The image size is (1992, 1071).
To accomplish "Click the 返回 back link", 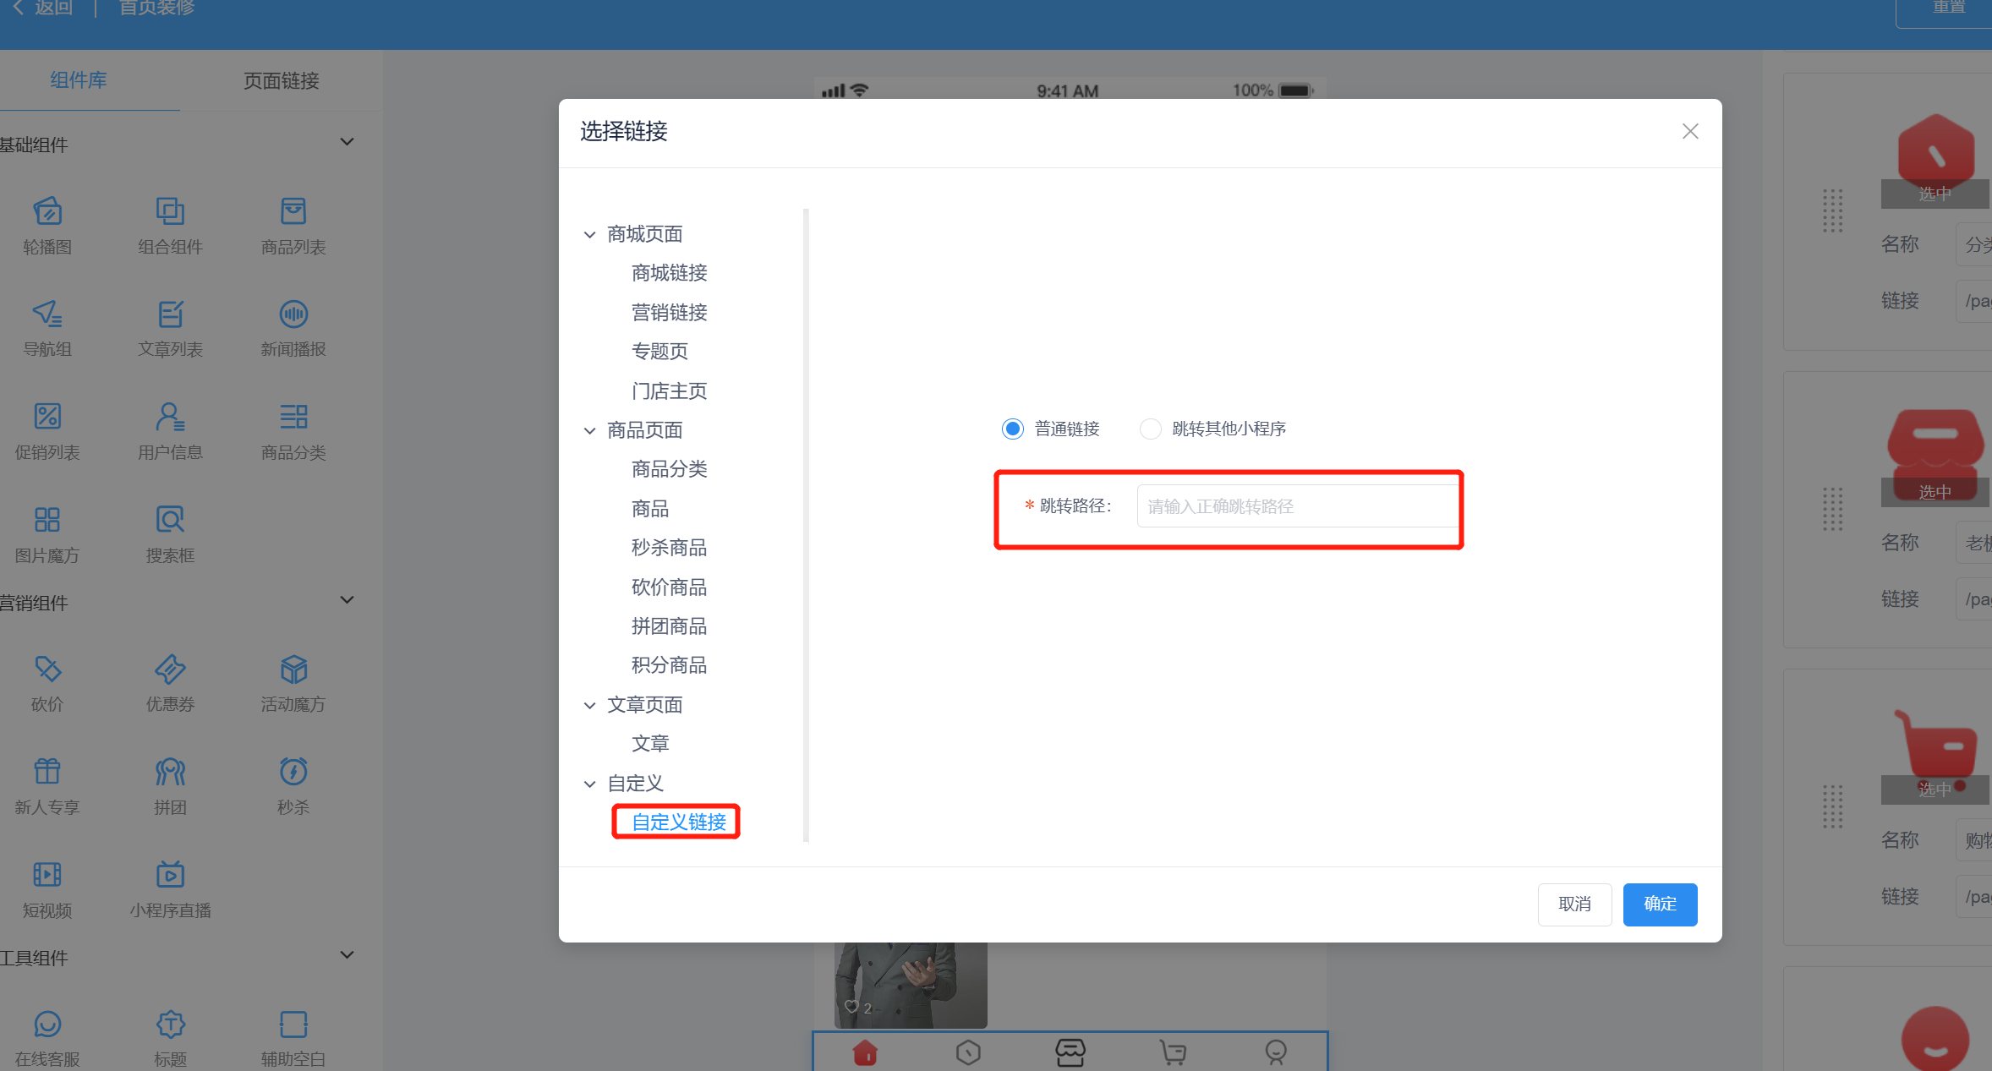I will point(42,8).
